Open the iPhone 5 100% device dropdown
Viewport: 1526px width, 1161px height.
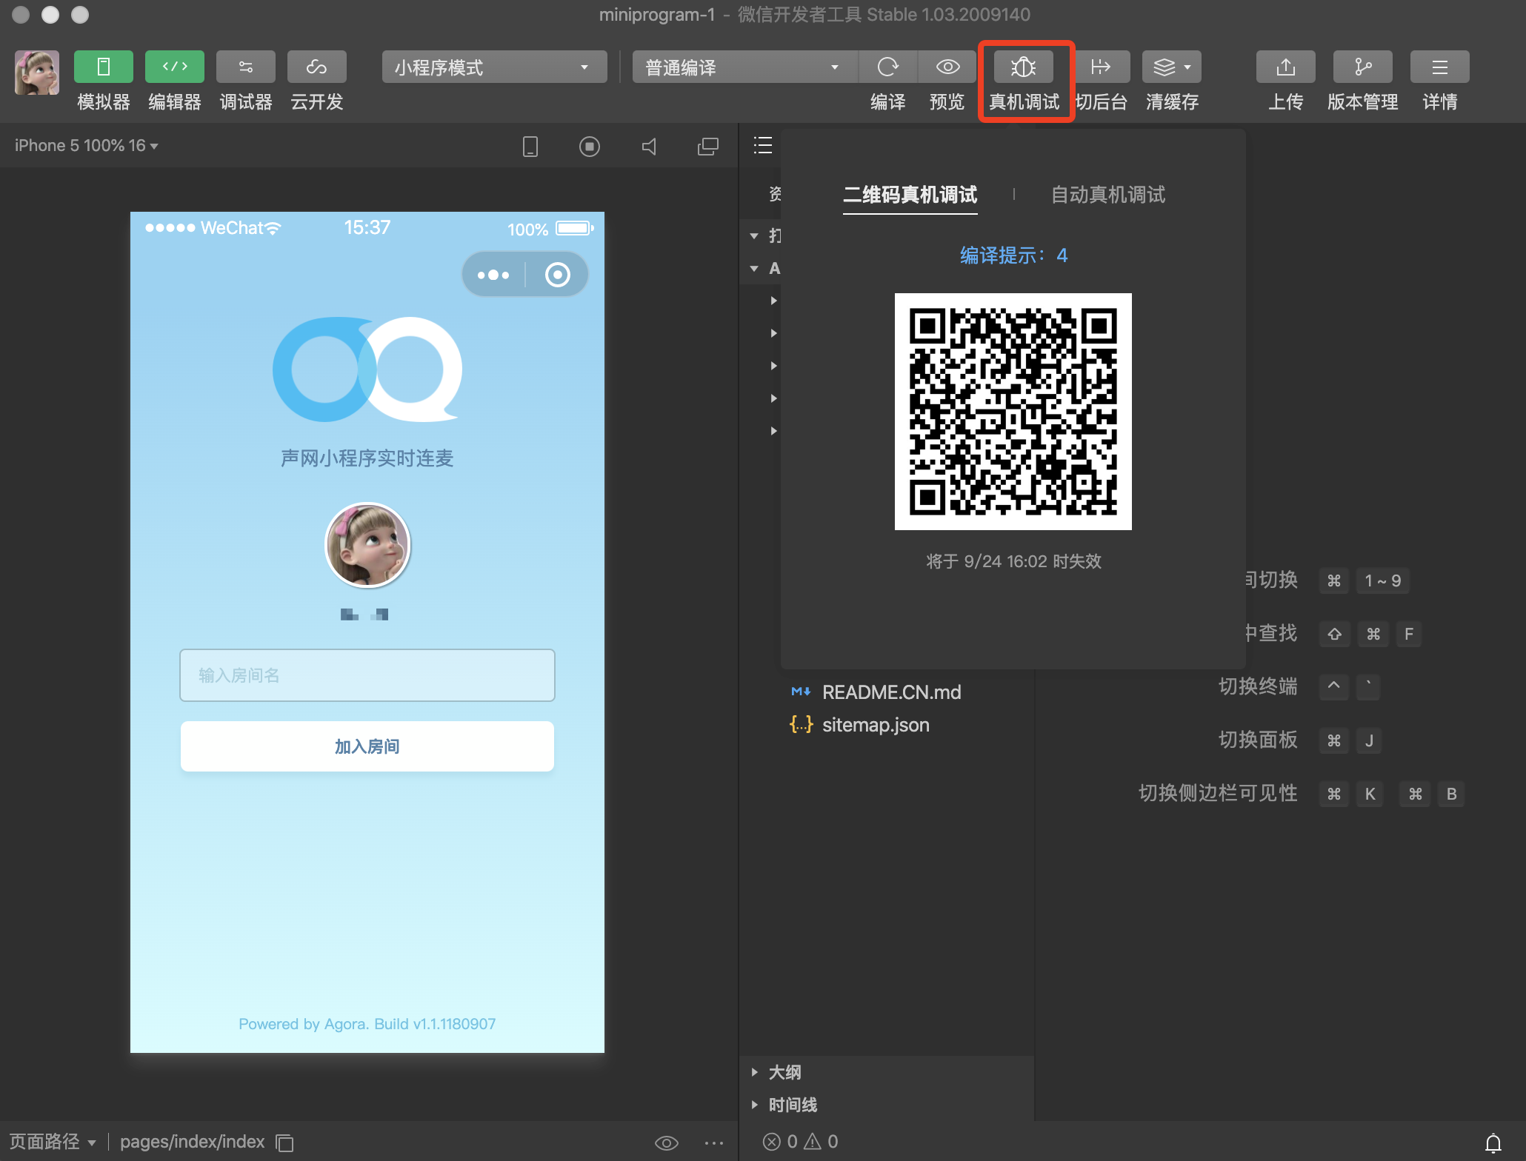(87, 146)
